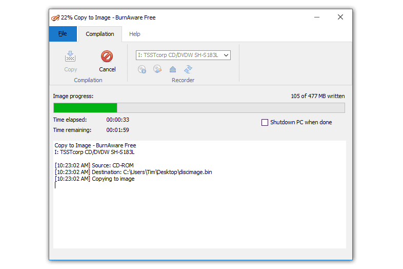Click the erase disc icon

click(157, 69)
